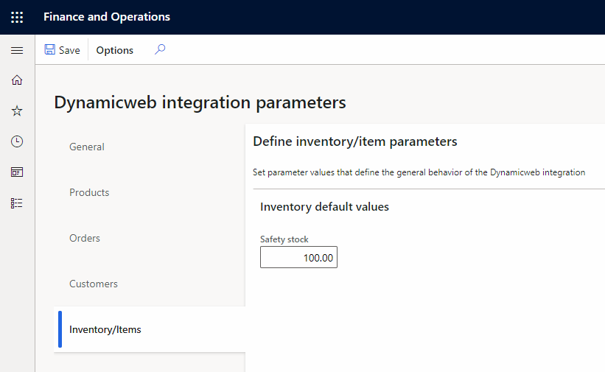This screenshot has width=605, height=372.
Task: Switch to the General tab
Action: pyautogui.click(x=87, y=147)
